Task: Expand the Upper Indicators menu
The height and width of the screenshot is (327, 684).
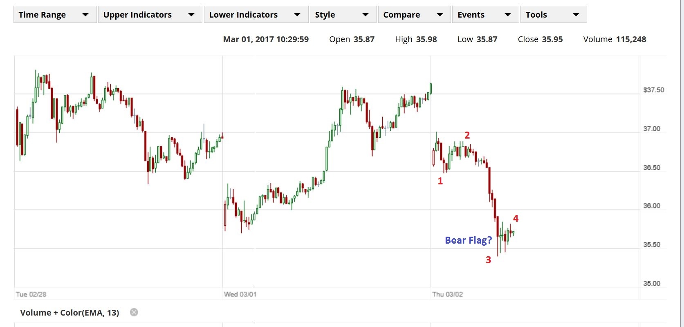Action: pyautogui.click(x=150, y=15)
